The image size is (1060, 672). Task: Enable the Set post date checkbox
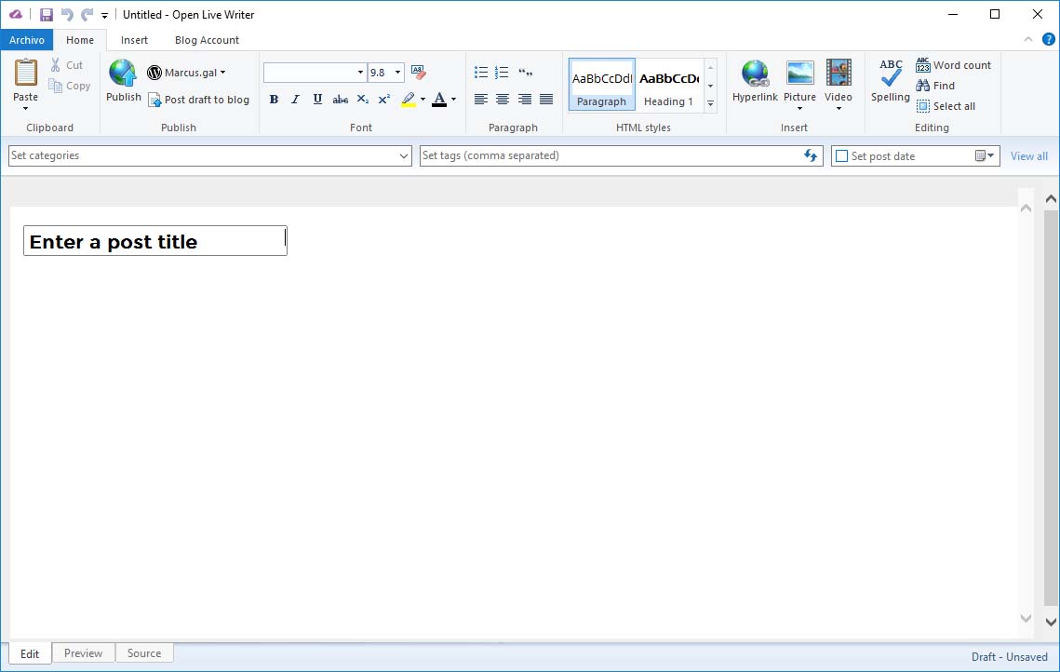[841, 156]
